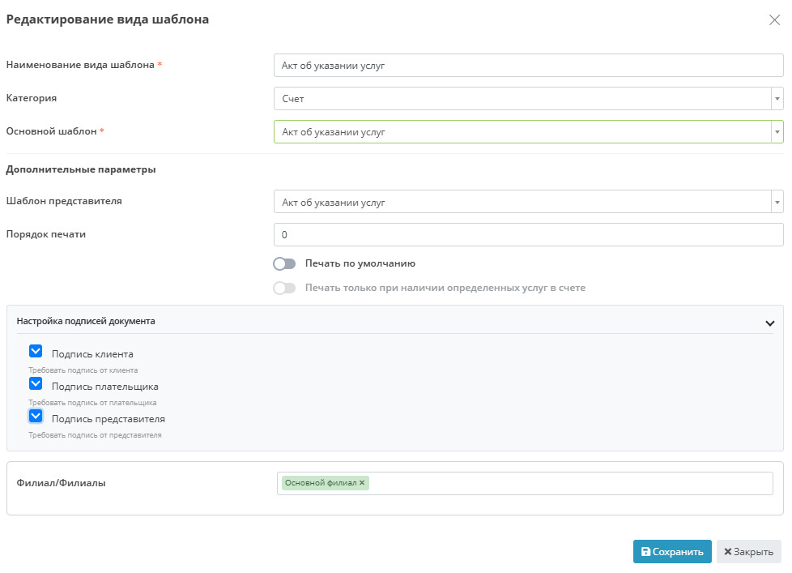The image size is (792, 573).
Task: Collapse the 'Настройка подписей документа' section chevron
Action: (769, 323)
